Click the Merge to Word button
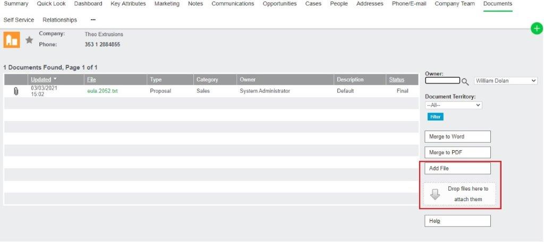Viewport: 544px width, 242px height. pos(457,136)
